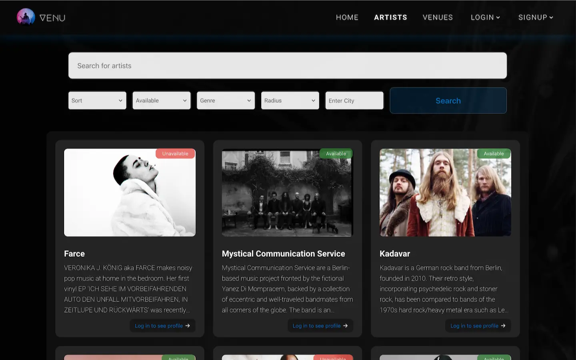576x360 pixels.
Task: Focus the Search for artists field
Action: coord(287,66)
